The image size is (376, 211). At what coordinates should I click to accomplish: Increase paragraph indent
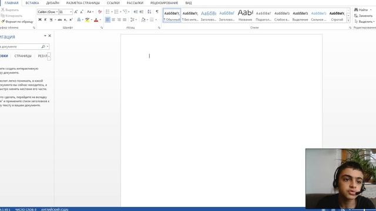[x=142, y=12]
